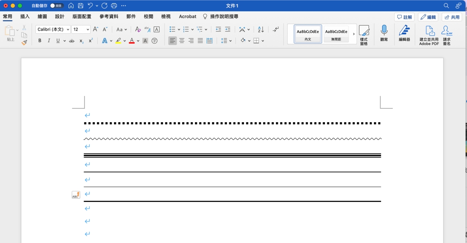This screenshot has width=467, height=243.
Task: Apply the yellow text highlight color
Action: pos(118,41)
